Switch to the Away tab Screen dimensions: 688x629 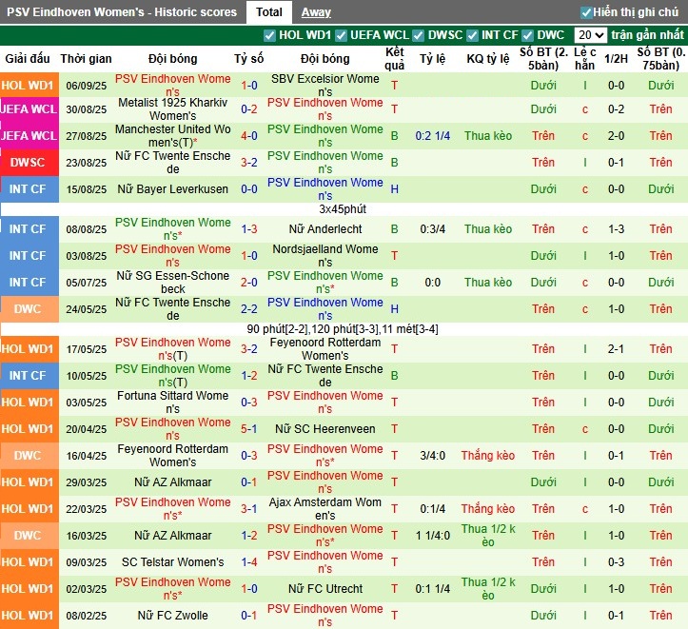coord(316,12)
